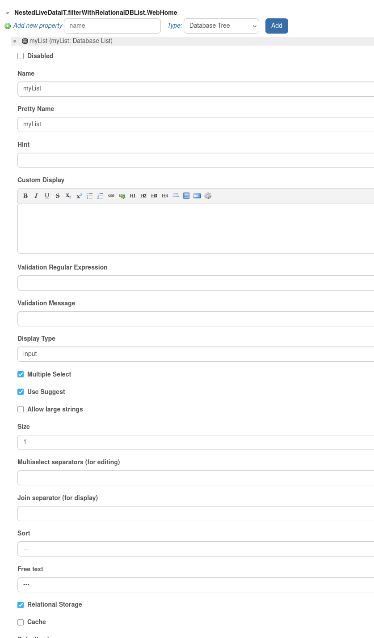
Task: Insert a numbered list
Action: coord(101,196)
